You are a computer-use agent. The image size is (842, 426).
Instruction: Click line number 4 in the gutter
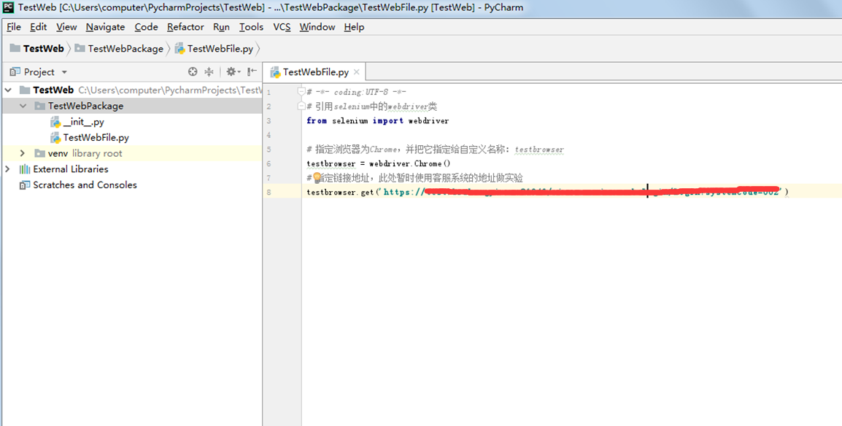tap(269, 135)
